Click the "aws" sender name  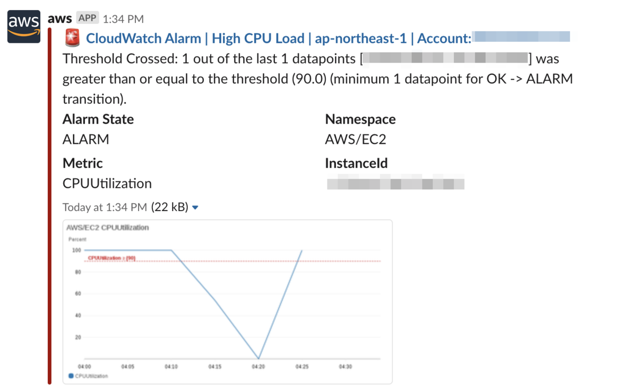tap(59, 19)
